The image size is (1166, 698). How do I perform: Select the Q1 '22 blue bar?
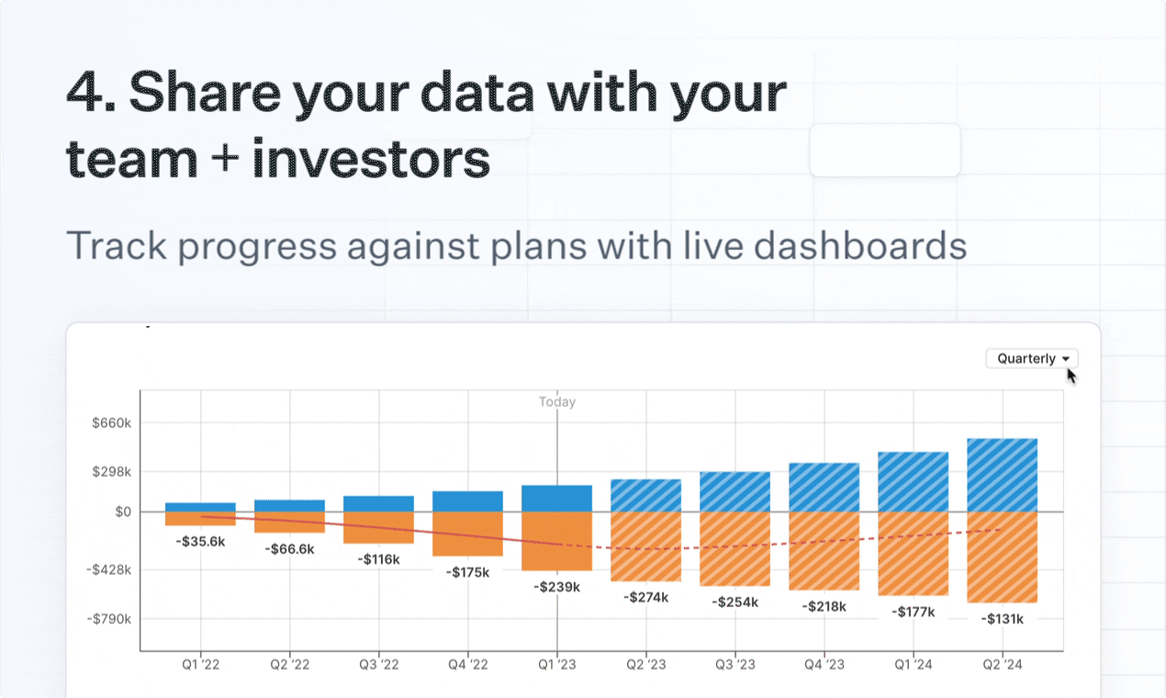coord(200,507)
